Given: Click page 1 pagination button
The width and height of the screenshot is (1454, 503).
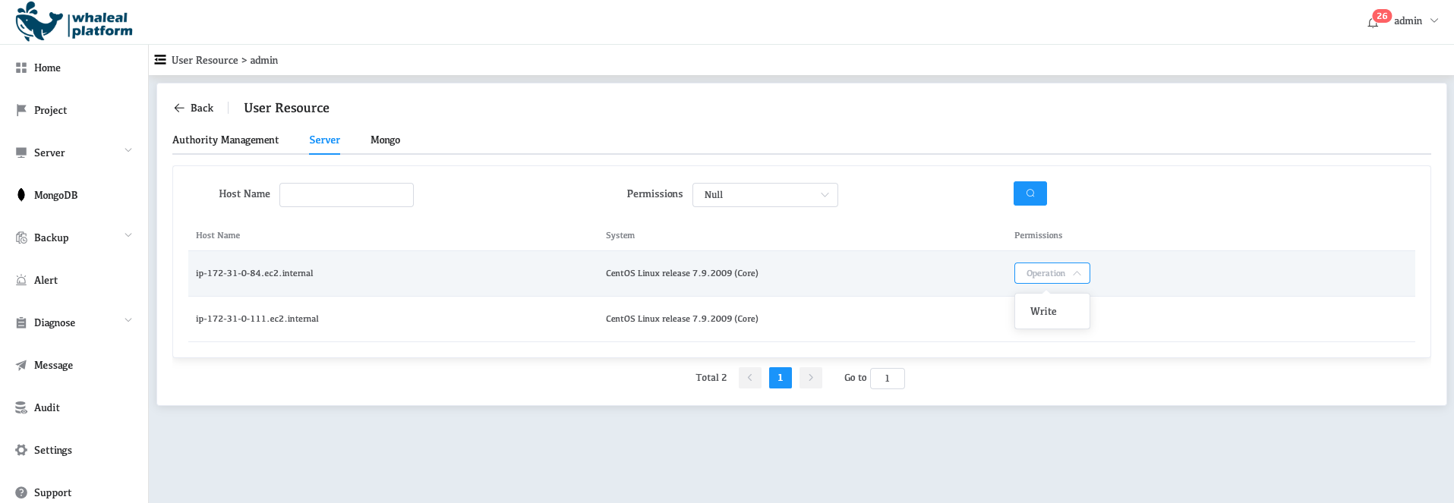Looking at the screenshot, I should click(x=780, y=378).
